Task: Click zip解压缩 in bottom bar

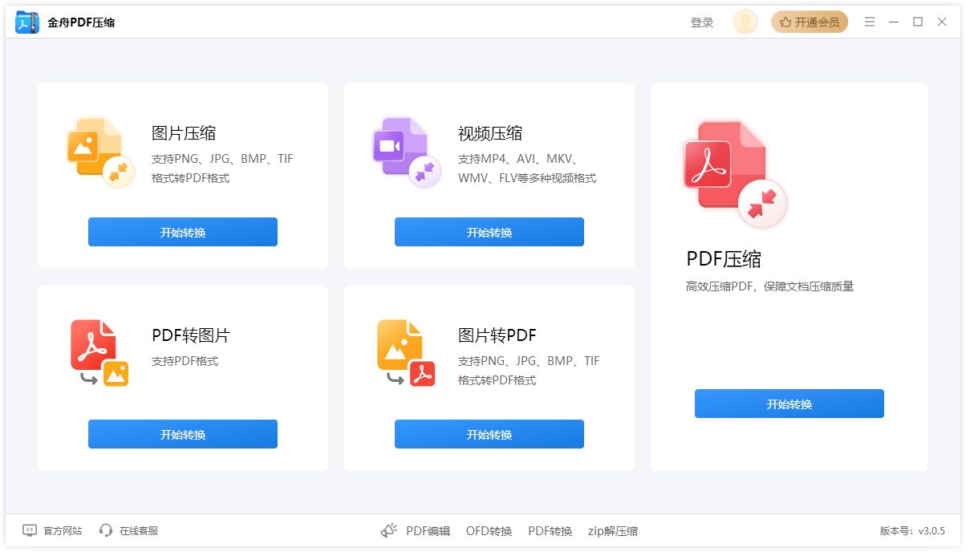Action: [x=613, y=530]
